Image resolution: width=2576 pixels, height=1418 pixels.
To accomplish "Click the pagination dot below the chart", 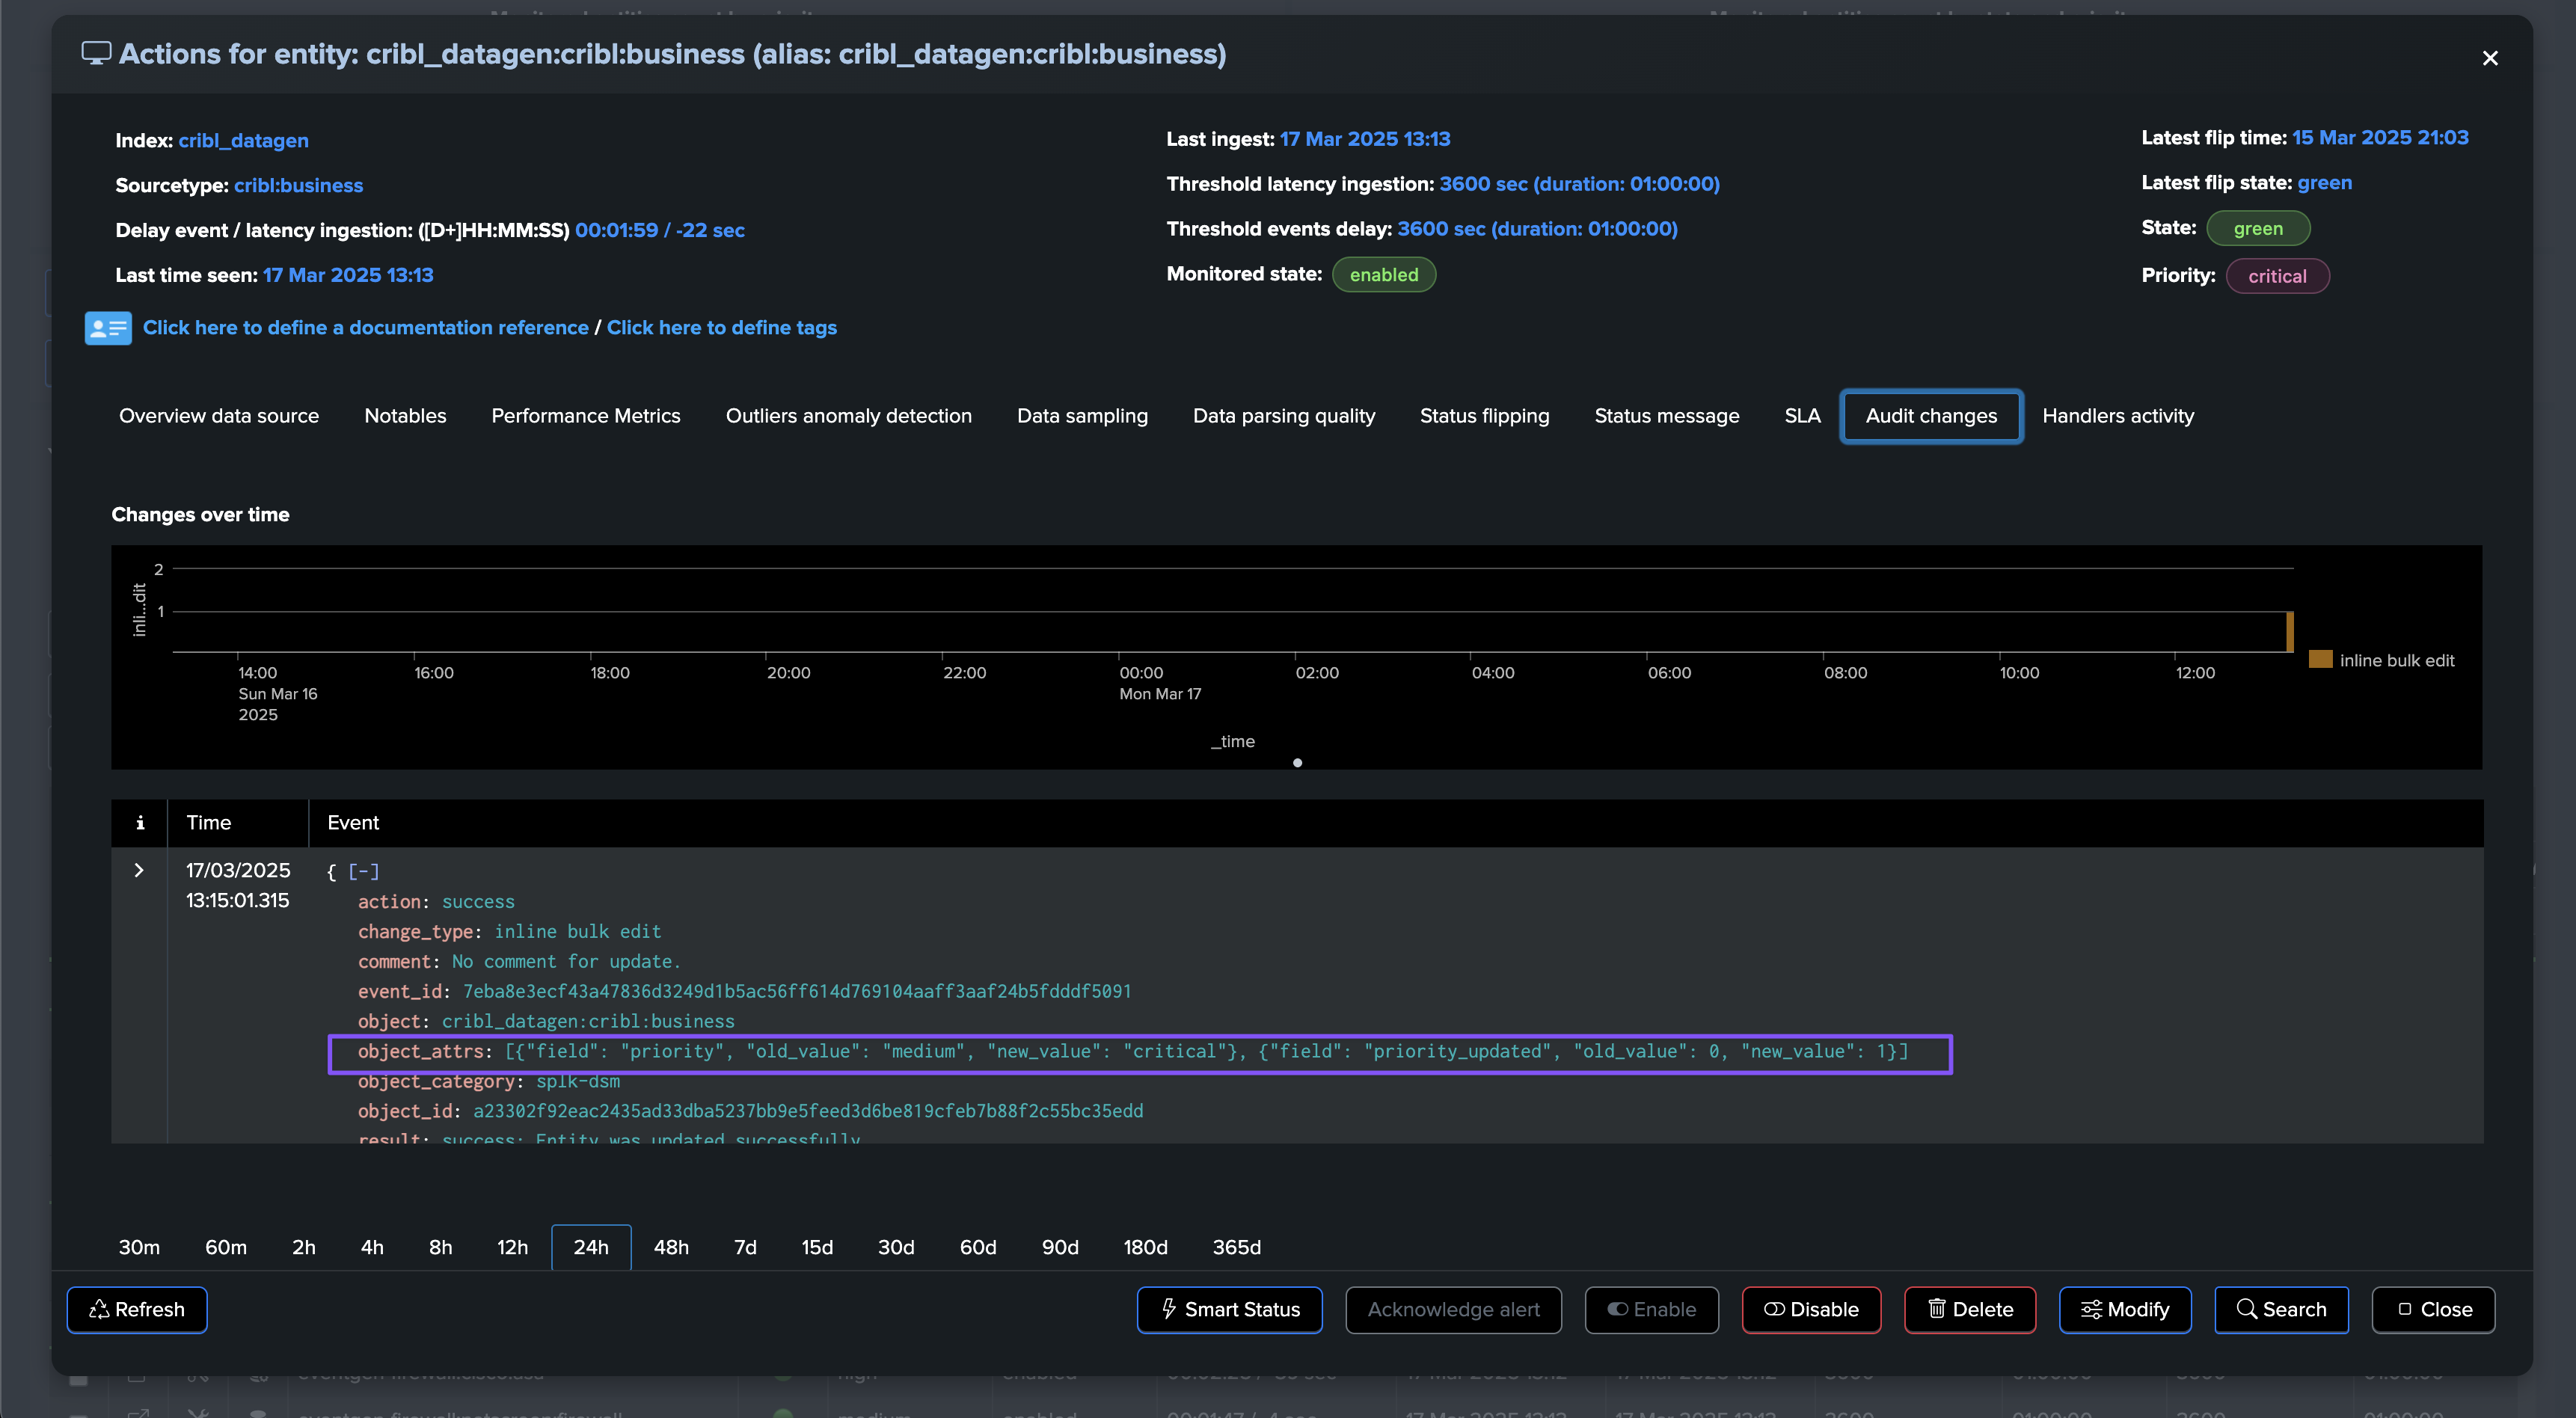I will pos(1297,763).
